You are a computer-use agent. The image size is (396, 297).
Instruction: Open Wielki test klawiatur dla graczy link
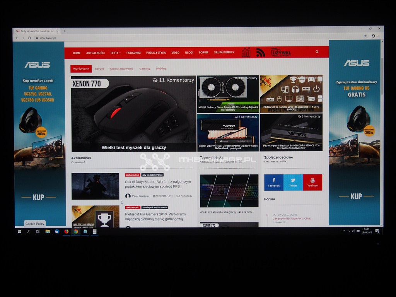[x=218, y=212]
